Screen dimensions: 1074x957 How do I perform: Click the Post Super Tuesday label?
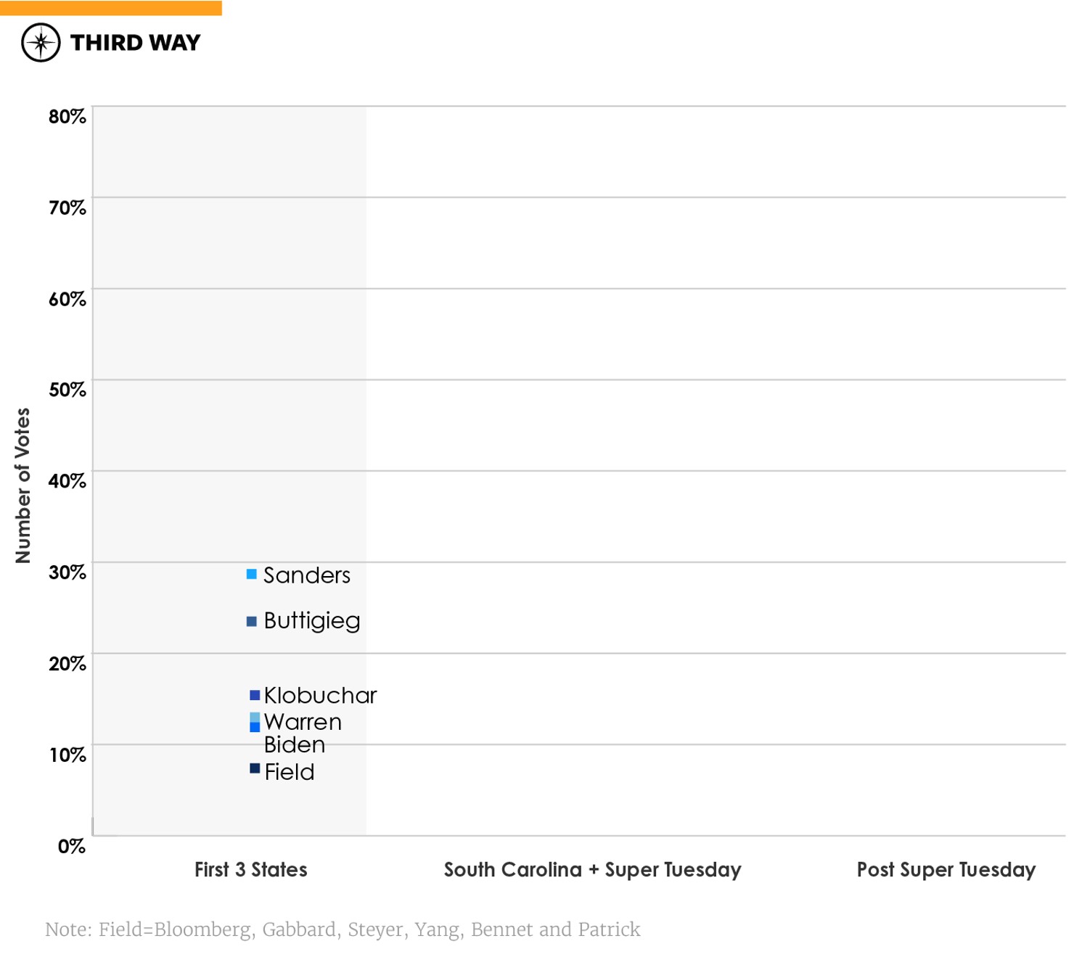(946, 869)
